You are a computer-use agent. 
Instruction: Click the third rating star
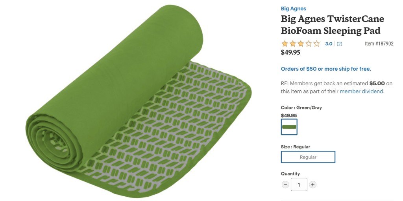pyautogui.click(x=301, y=44)
